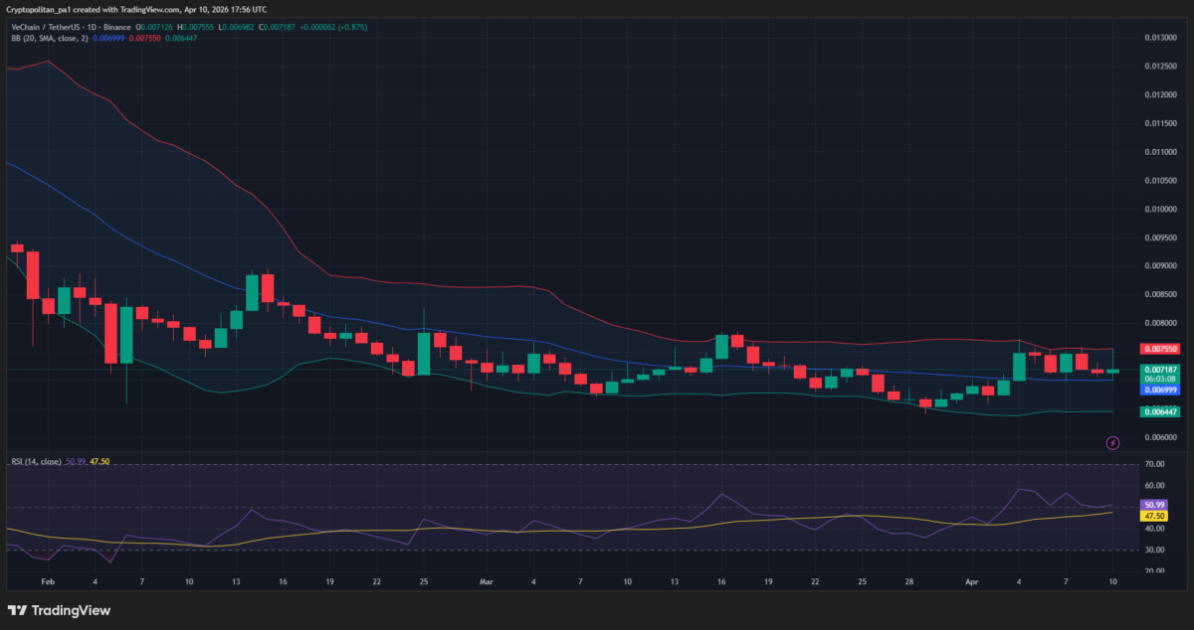Image resolution: width=1194 pixels, height=630 pixels.
Task: Click the last green candle on April 10
Action: 1112,371
